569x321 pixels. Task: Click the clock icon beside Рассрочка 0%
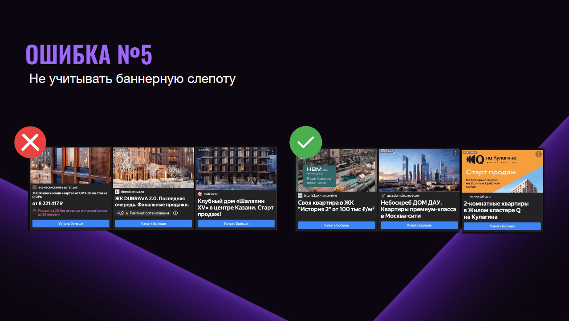coord(34,210)
